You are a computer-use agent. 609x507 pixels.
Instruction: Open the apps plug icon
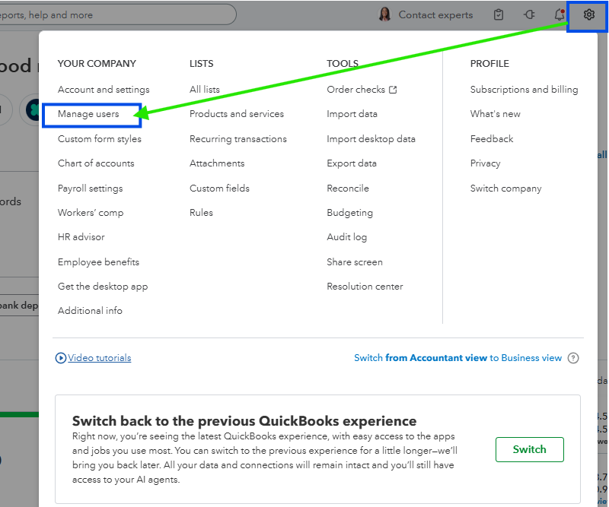[530, 14]
